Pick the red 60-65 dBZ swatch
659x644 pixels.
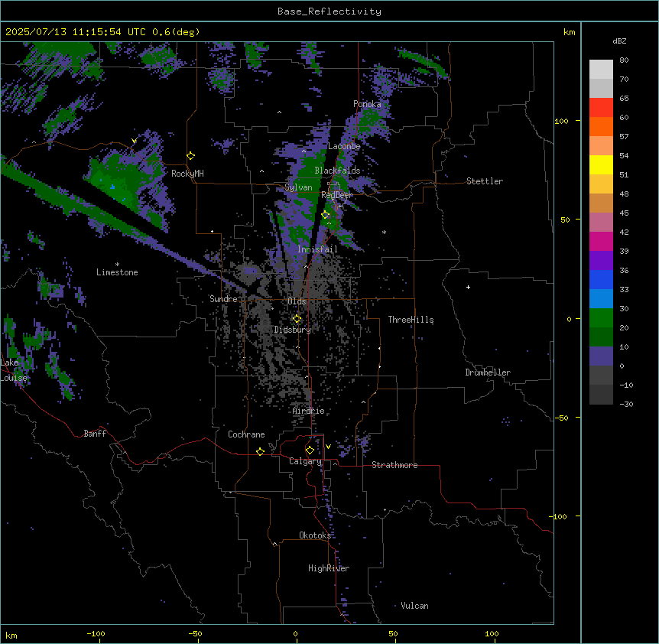[601, 108]
